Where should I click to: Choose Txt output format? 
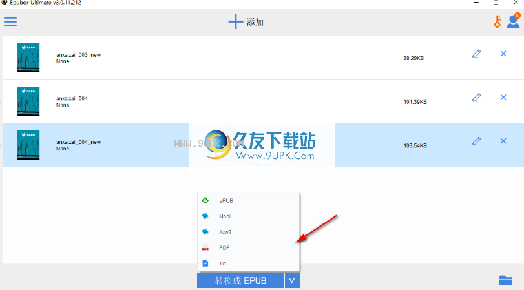click(x=248, y=264)
